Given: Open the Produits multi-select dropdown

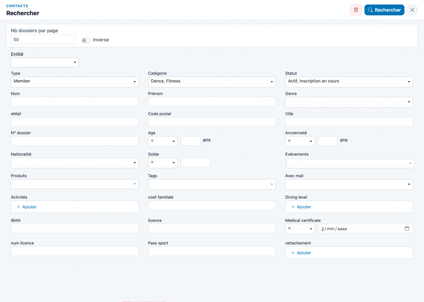Looking at the screenshot, I should (75, 184).
